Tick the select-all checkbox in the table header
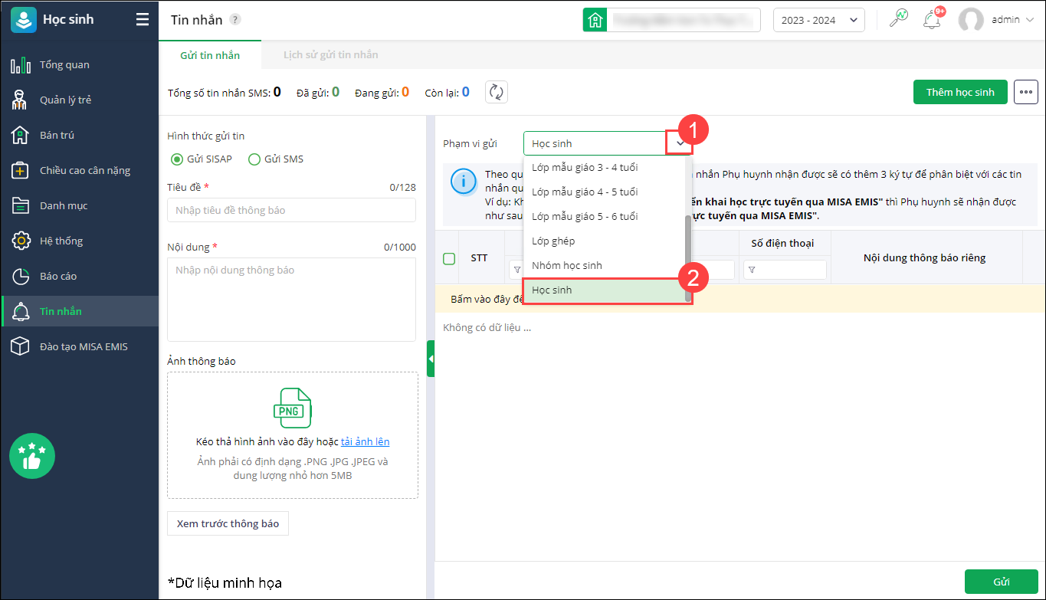 point(449,258)
